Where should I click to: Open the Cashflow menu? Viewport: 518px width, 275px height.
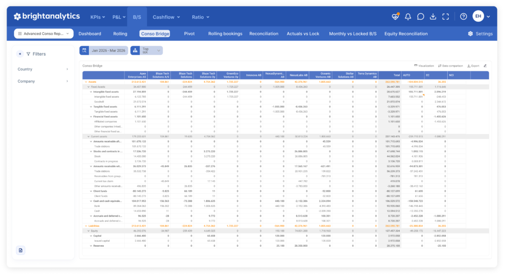pos(166,17)
